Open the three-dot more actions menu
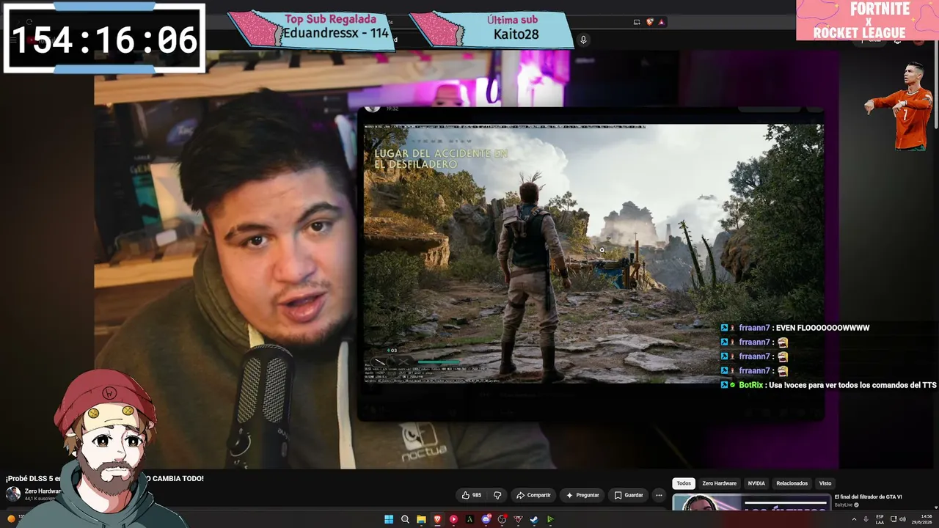 659,495
